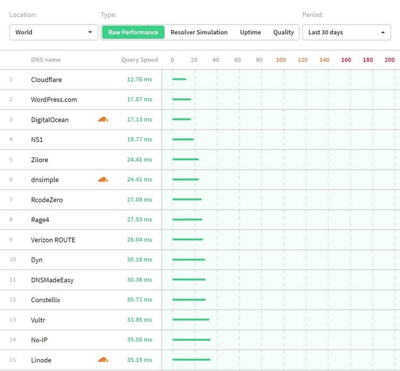Open the DigitalOcean DNS entry
Screen dimensions: 400x371
50,120
